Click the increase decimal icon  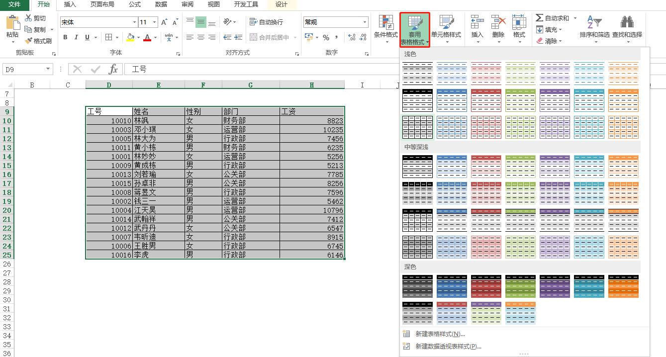click(352, 37)
